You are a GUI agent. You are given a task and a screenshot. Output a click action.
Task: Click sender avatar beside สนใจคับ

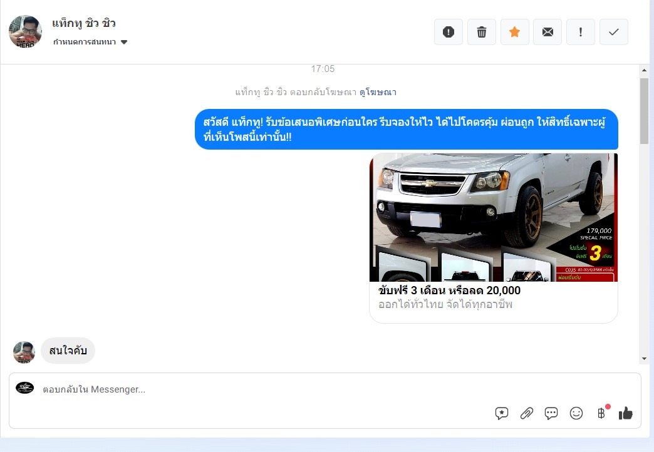[x=24, y=352]
